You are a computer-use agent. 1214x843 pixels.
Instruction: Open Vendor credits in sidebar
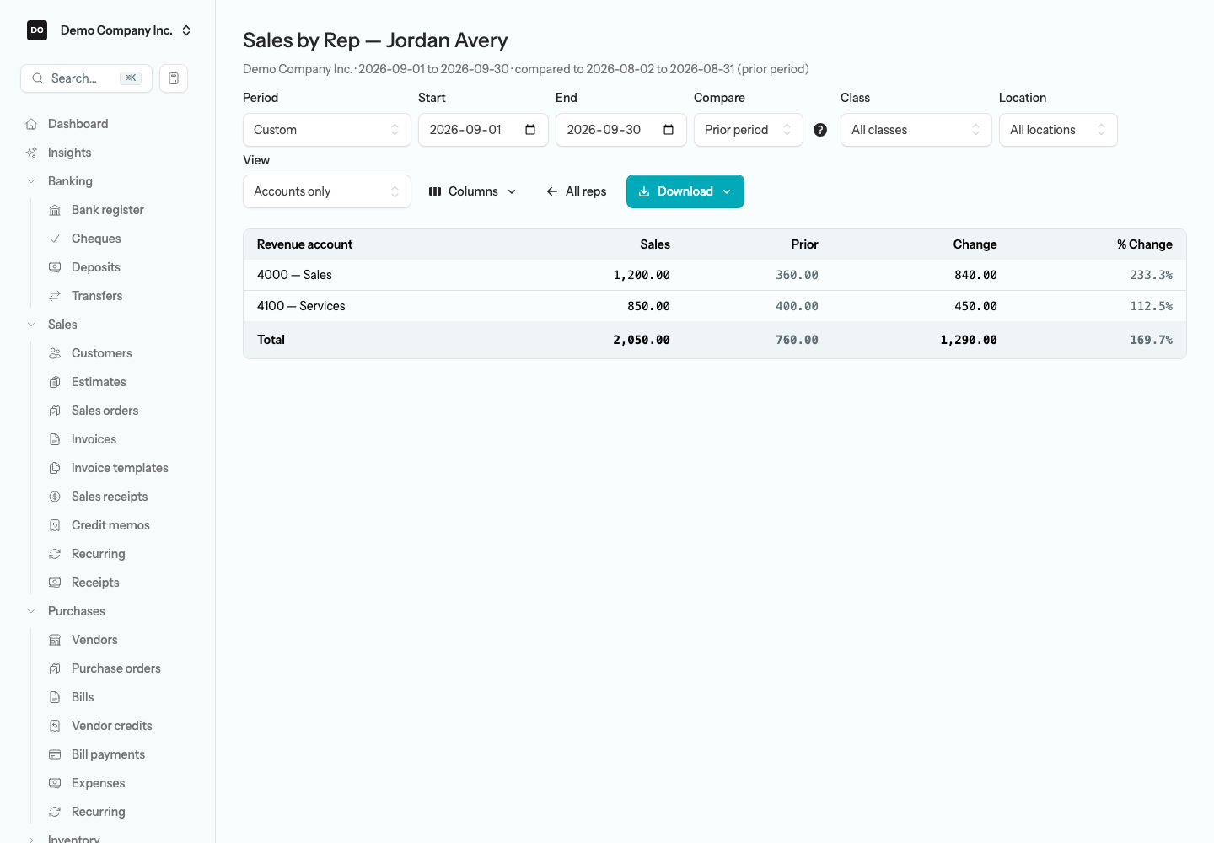pyautogui.click(x=112, y=726)
